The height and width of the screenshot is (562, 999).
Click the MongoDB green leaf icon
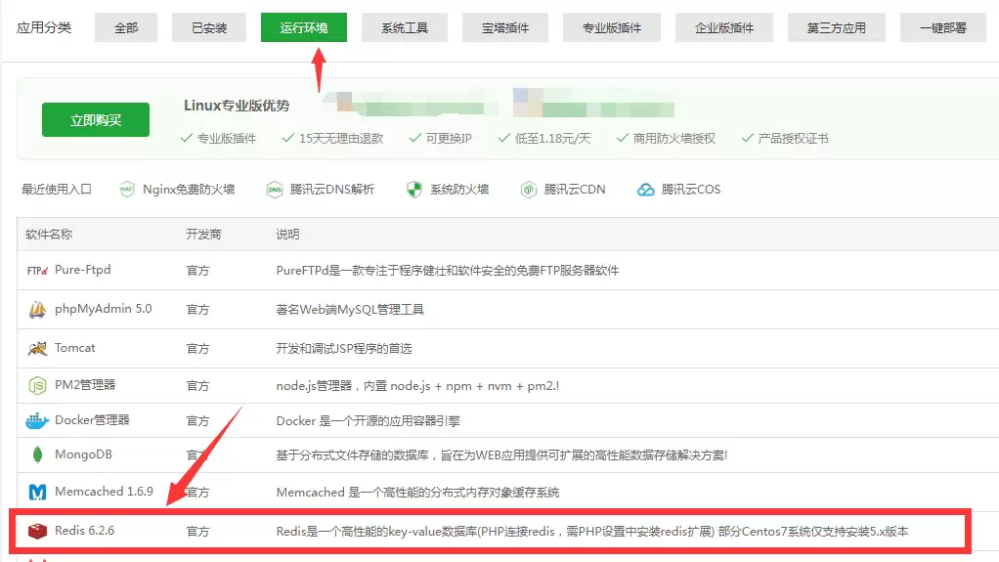point(37,454)
